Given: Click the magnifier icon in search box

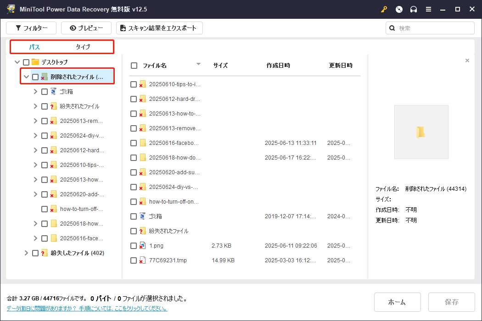Looking at the screenshot, I should point(392,28).
